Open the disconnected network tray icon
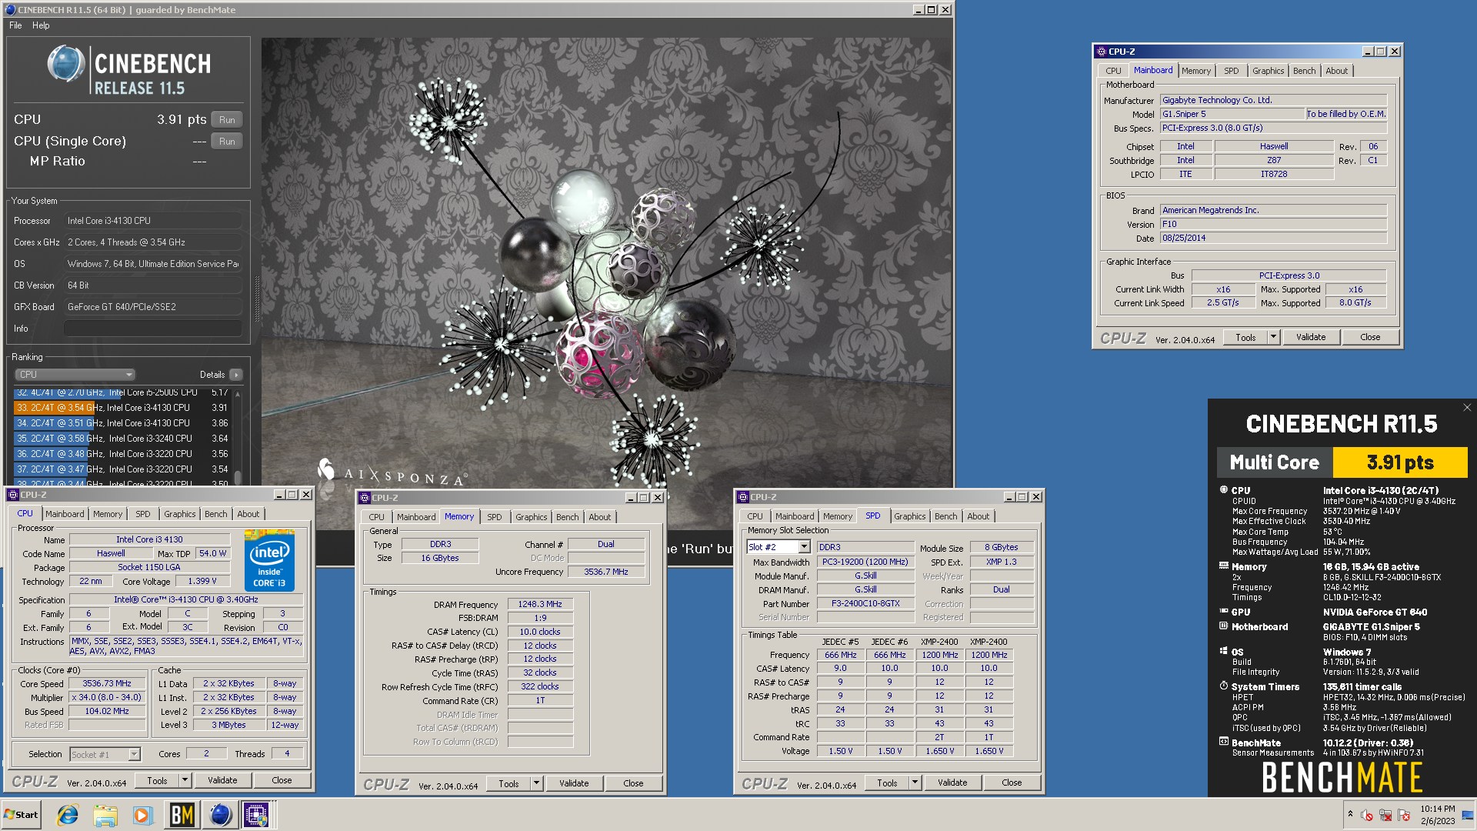Viewport: 1477px width, 831px height. click(x=1385, y=815)
